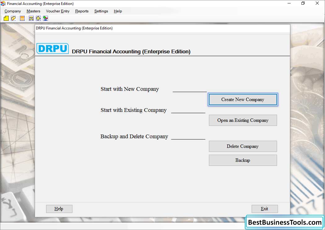Screen dimensions: 325x230
Task: Click the 'Start with New Company' label
Action: (130, 89)
